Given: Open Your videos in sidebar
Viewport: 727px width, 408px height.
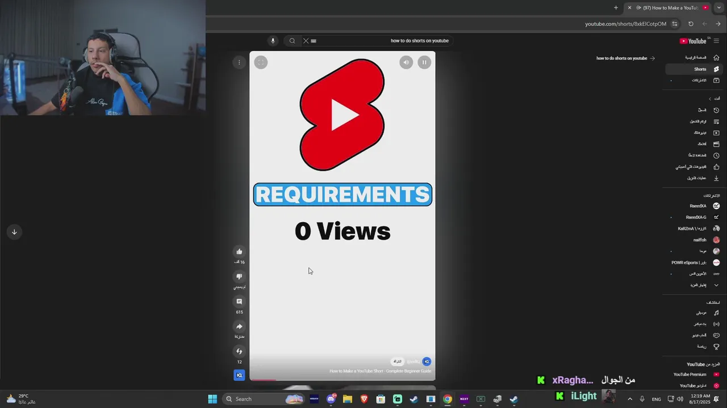Looking at the screenshot, I should (x=693, y=133).
